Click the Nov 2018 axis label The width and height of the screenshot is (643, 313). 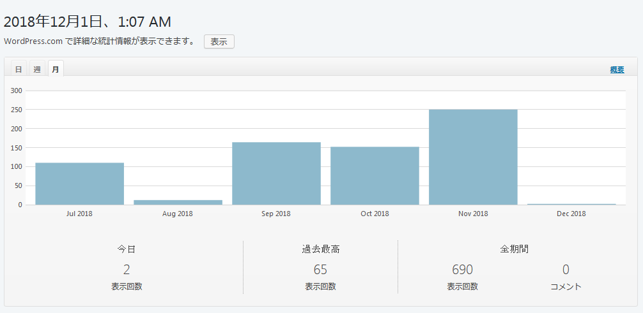[x=473, y=214]
